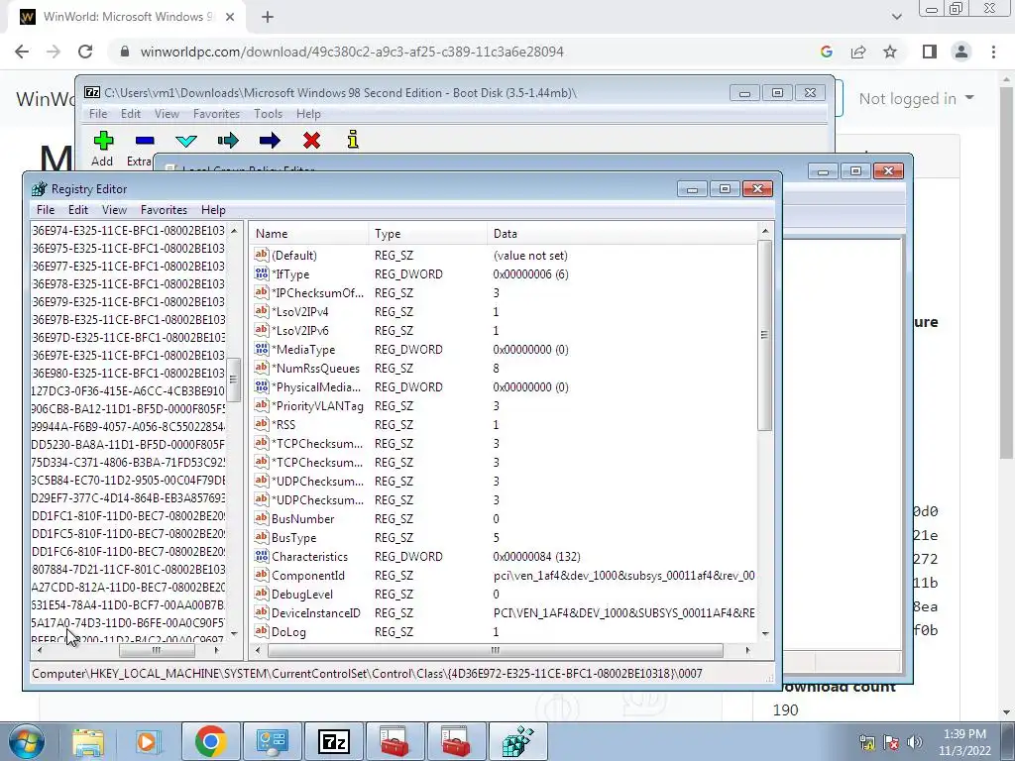Open 7-Zip Favorites menu

216,113
